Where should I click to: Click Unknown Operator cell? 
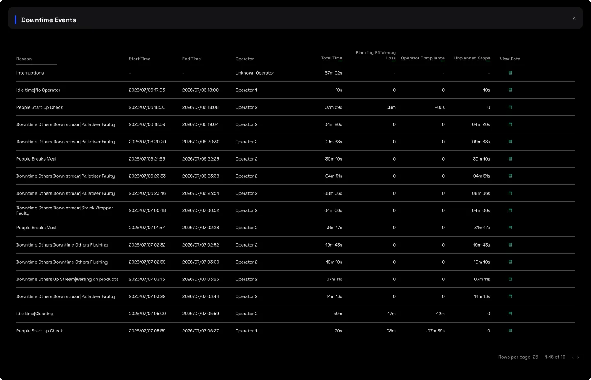[255, 73]
